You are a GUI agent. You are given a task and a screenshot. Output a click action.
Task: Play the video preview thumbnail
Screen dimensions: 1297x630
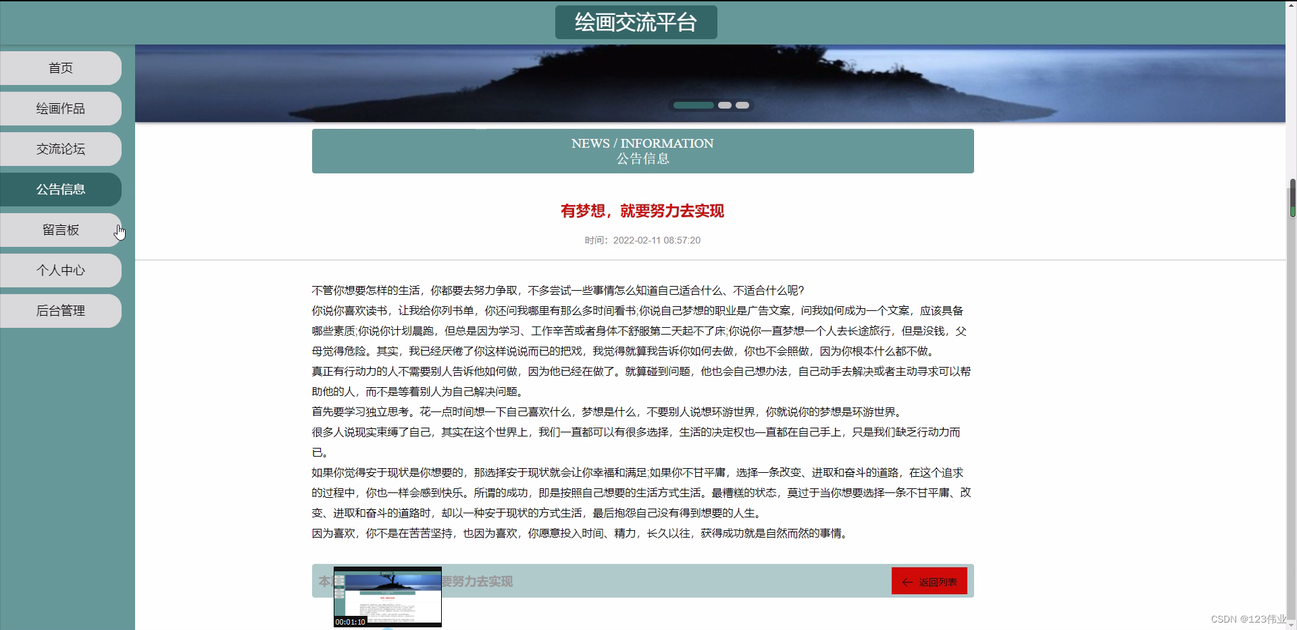point(388,597)
